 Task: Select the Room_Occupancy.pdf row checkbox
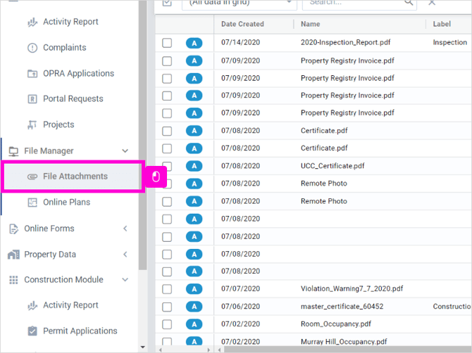(x=167, y=324)
